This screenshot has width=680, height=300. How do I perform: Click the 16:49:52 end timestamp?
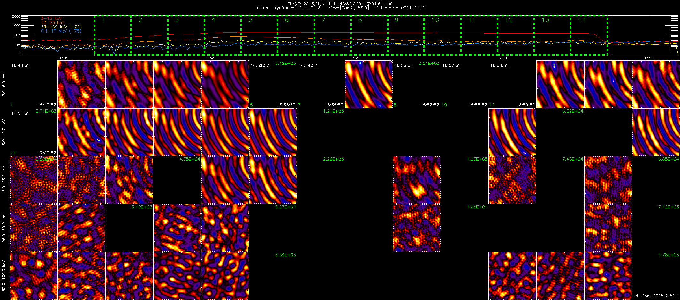pos(47,105)
